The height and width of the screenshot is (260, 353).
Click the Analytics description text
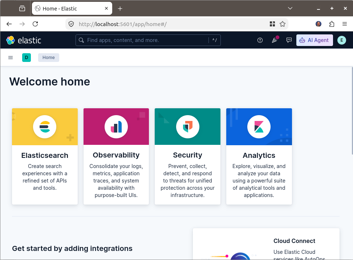click(259, 181)
